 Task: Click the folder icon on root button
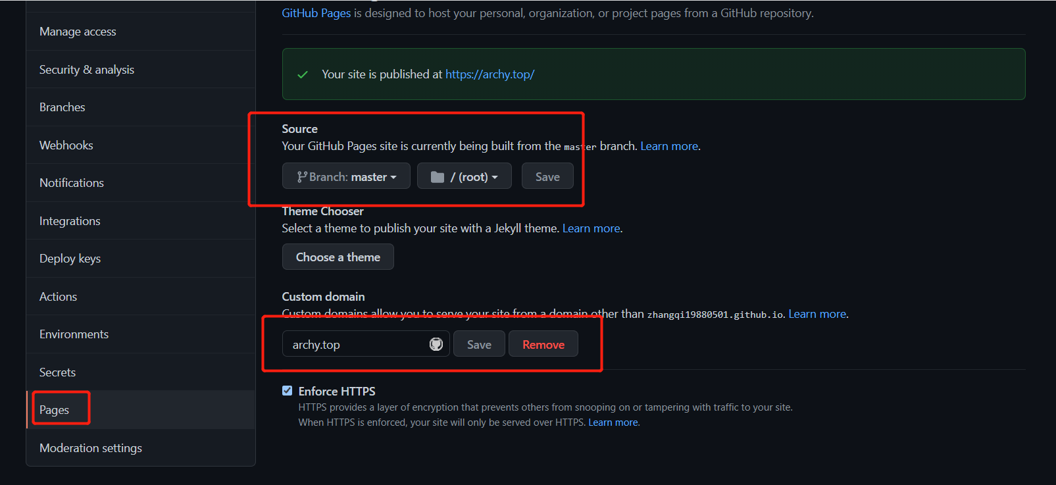438,176
